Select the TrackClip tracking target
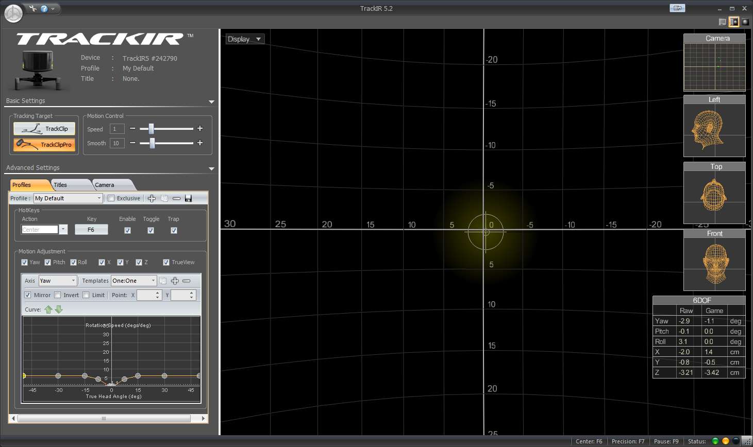This screenshot has height=447, width=753. 44,129
